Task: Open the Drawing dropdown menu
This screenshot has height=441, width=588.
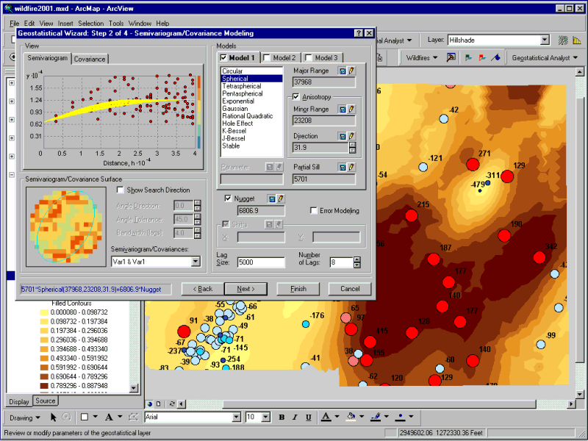Action: click(x=25, y=417)
